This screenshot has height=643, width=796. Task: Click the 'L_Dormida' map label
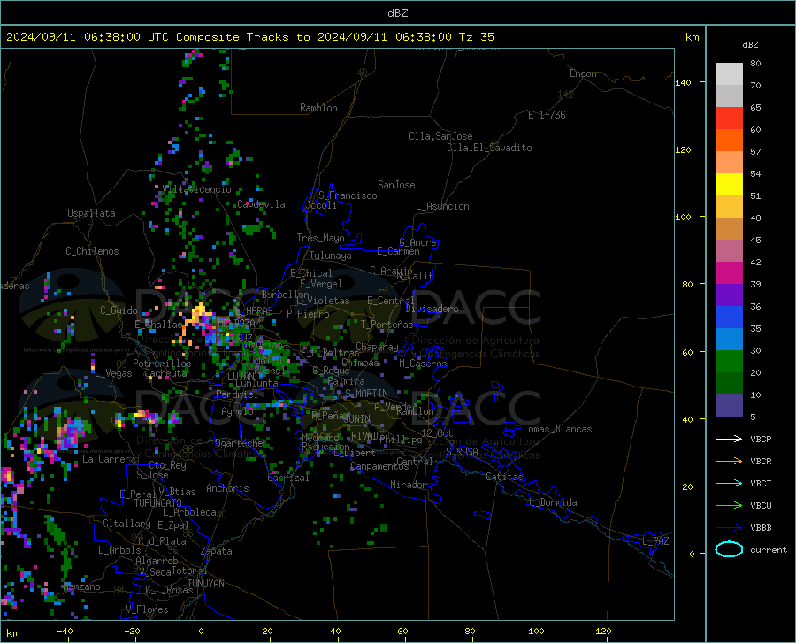(x=553, y=502)
